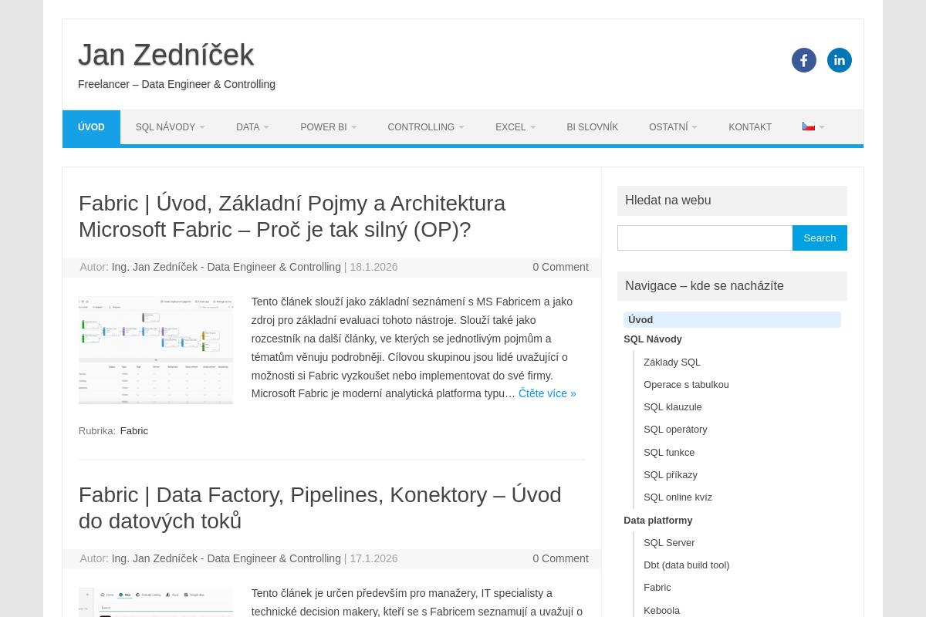Open the BI Slovník menu item
The height and width of the screenshot is (617, 926).
tap(592, 127)
